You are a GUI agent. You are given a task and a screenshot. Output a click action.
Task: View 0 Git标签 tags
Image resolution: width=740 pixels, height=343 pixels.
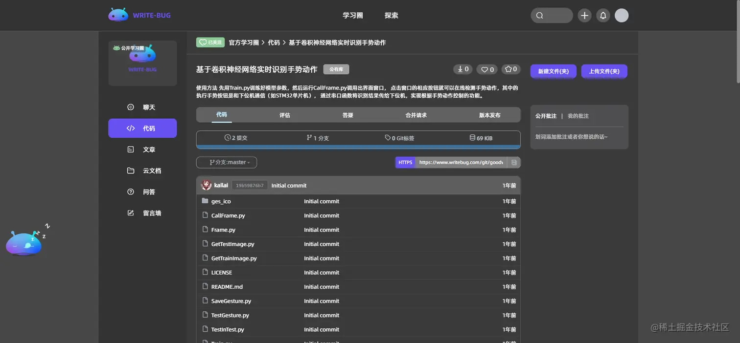point(399,138)
